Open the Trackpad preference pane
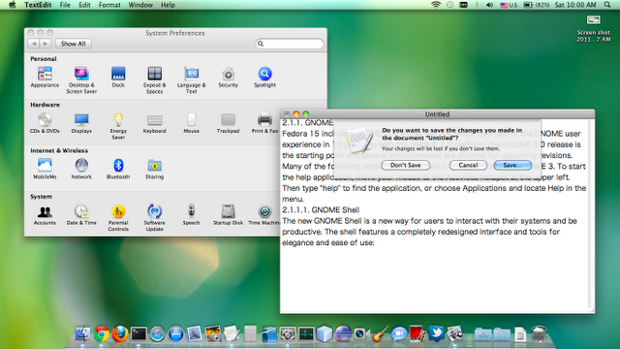620x349 pixels. (229, 123)
